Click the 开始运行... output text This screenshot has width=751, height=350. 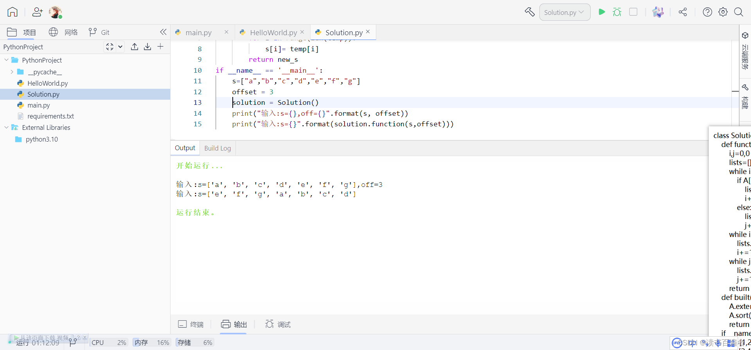pyautogui.click(x=199, y=166)
